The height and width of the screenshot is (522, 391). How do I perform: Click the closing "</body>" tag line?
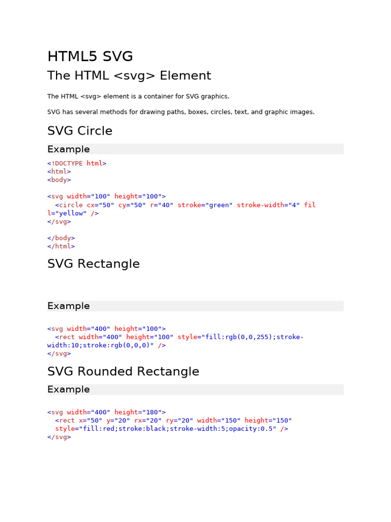pos(61,238)
